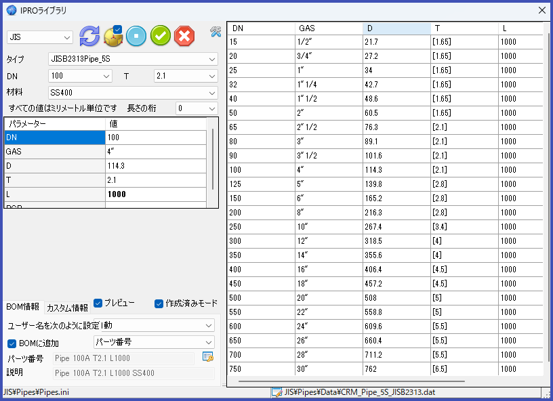553x401 pixels.
Task: Click the blue refresh arrows icon
Action: [x=89, y=37]
